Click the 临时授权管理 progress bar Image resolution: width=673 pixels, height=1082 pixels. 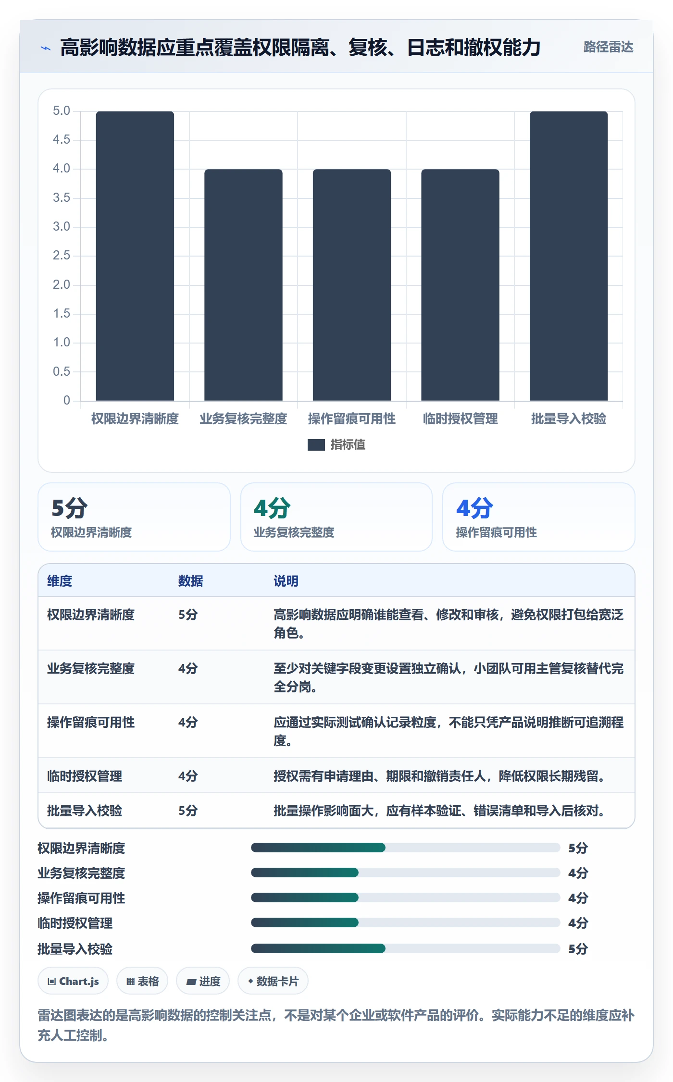(x=405, y=922)
